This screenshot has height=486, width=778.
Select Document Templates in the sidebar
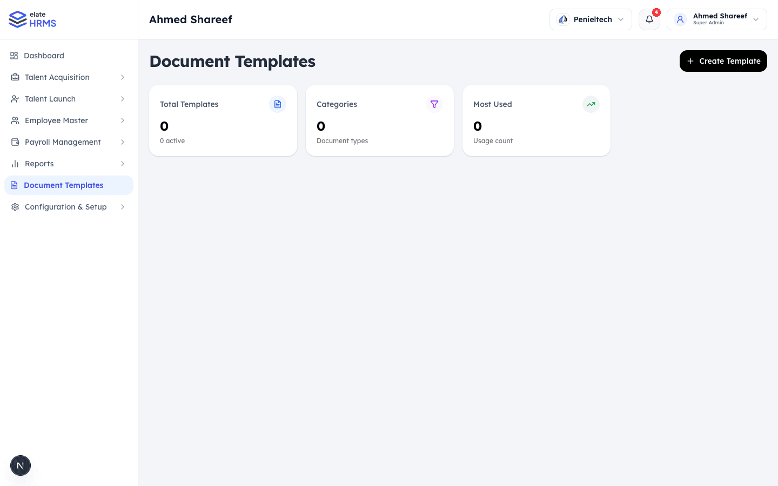[64, 185]
